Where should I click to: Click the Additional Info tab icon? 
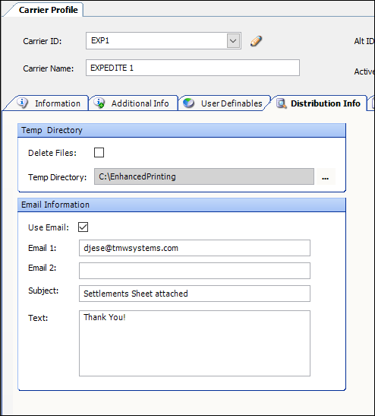99,103
